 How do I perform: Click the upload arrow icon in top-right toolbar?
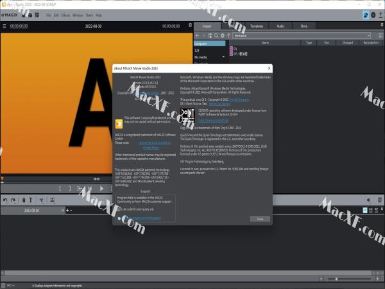[x=381, y=15]
